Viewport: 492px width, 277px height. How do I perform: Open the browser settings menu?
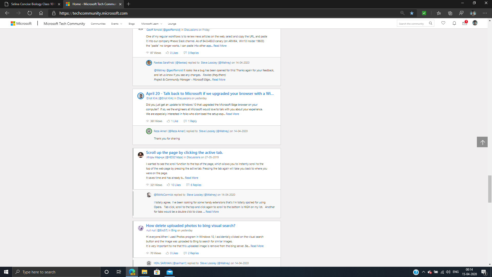[x=485, y=13]
